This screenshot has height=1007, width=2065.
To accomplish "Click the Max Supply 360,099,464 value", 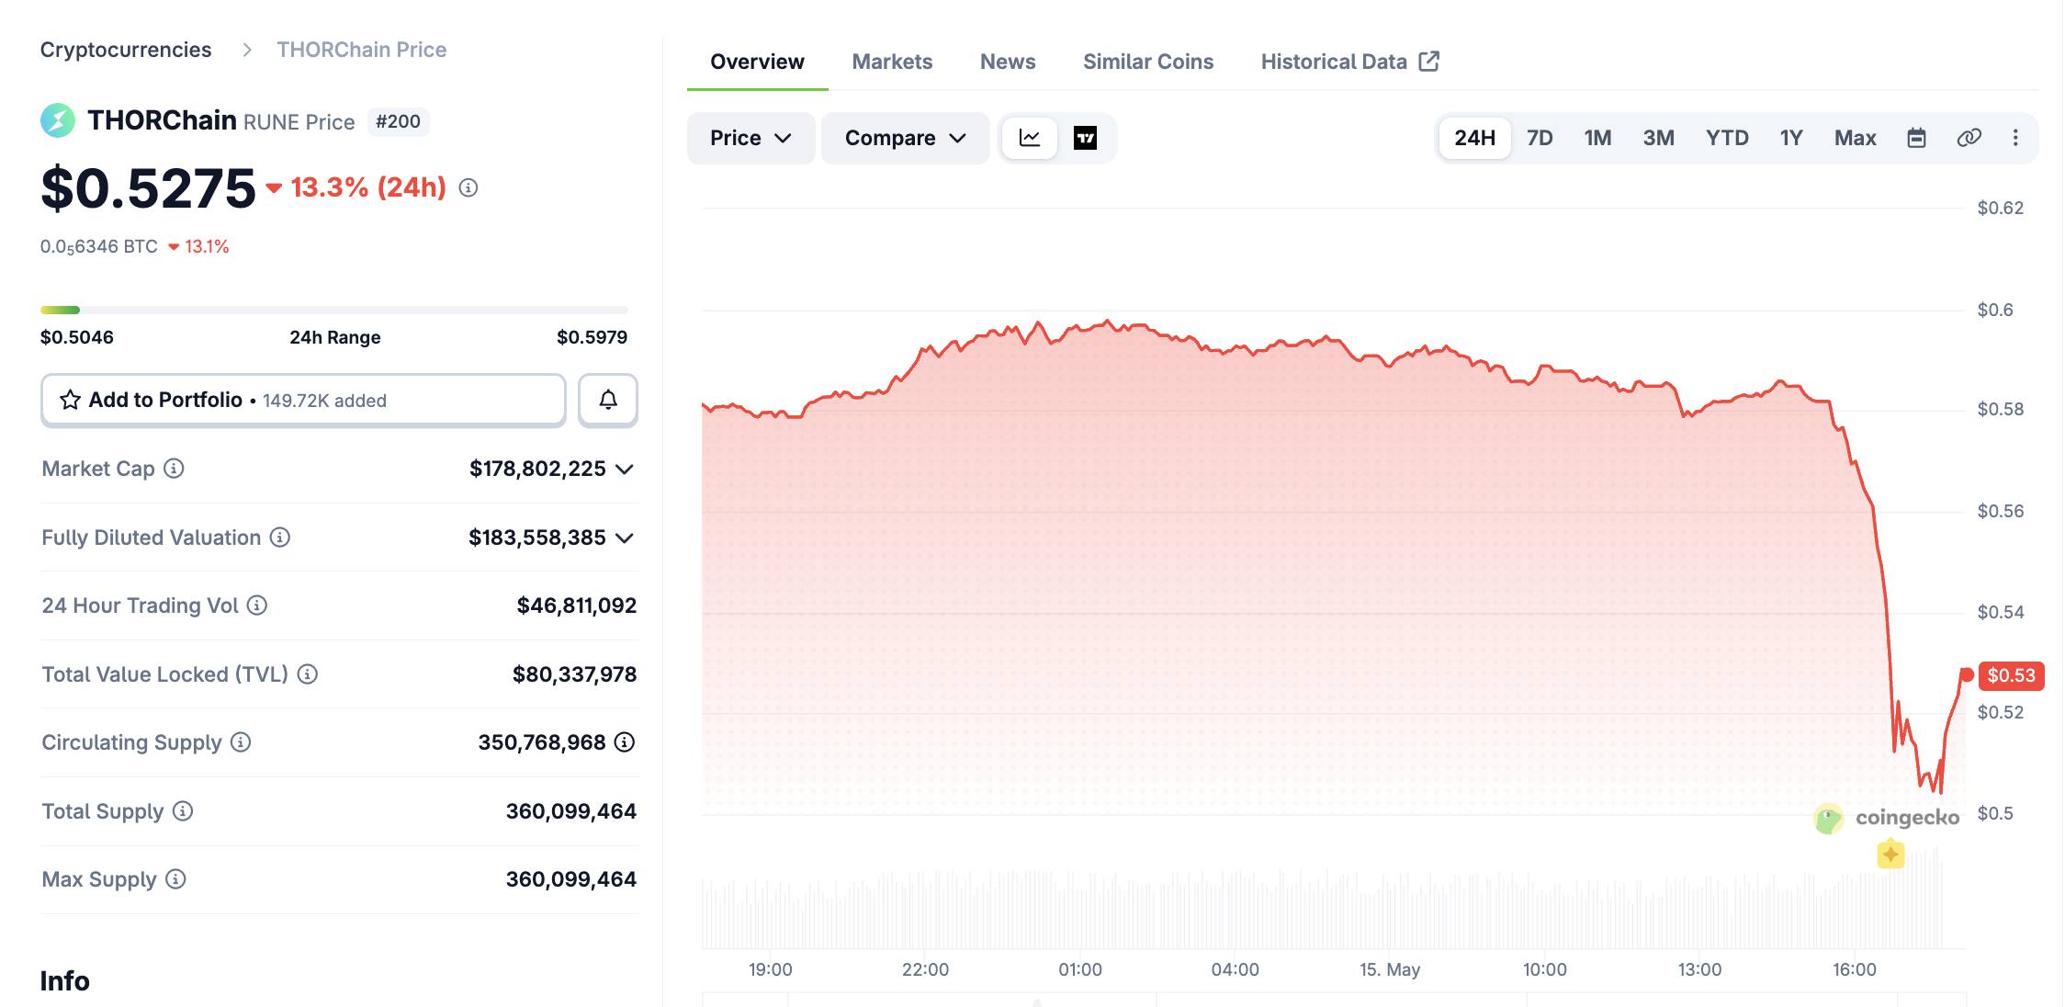I will tap(571, 879).
